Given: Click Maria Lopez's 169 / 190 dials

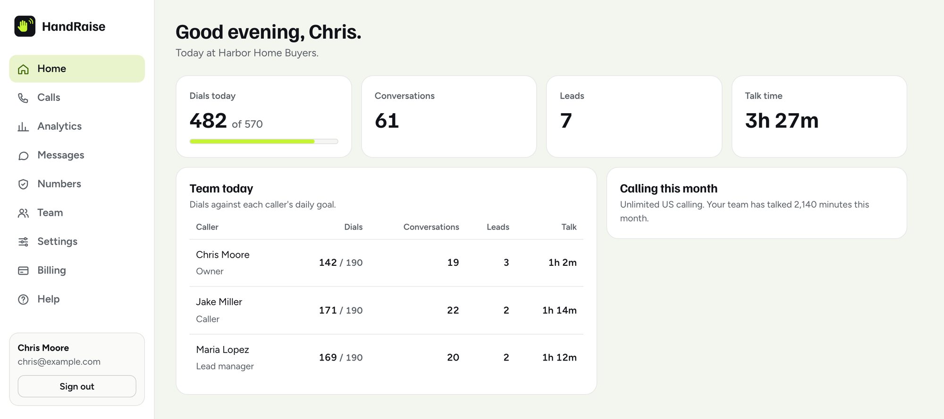Looking at the screenshot, I should tap(341, 357).
